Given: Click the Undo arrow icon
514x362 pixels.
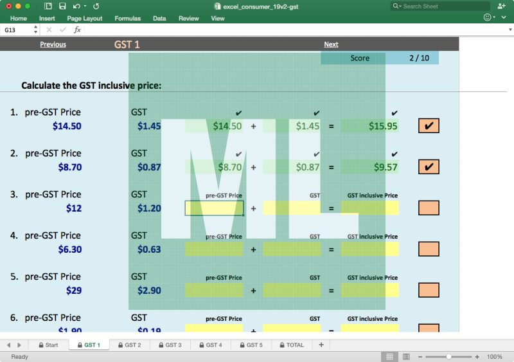Looking at the screenshot, I should click(x=76, y=6).
